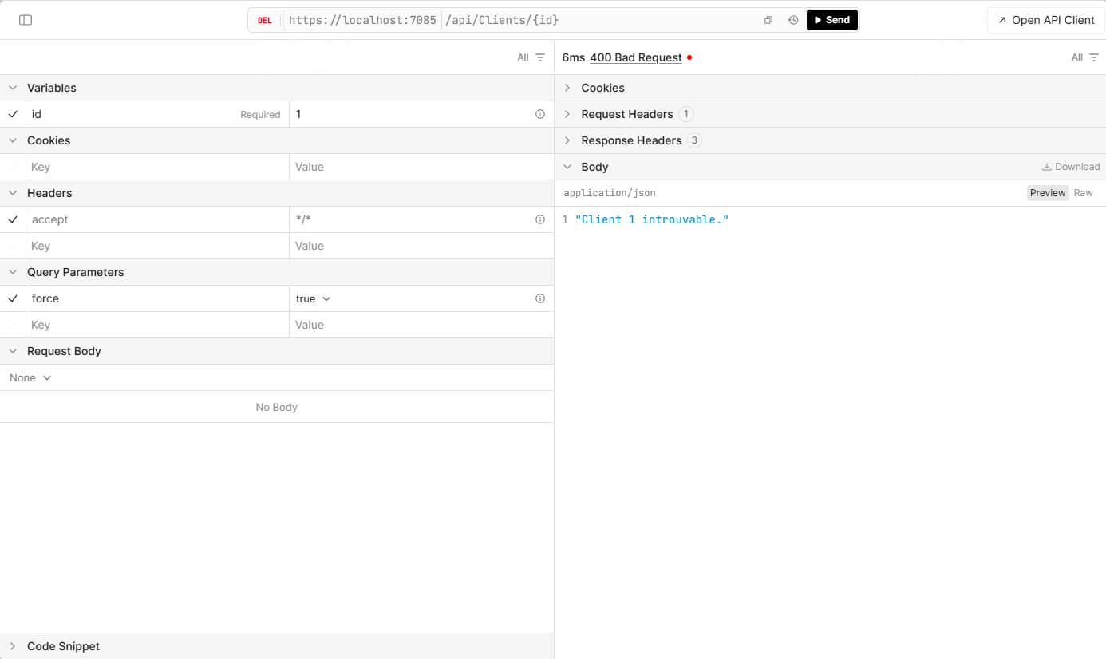Image resolution: width=1106 pixels, height=659 pixels.
Task: Collapse the response Body section
Action: click(x=567, y=167)
